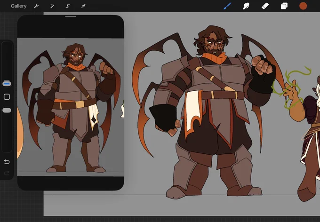Click the brush size slider handle

point(7,83)
